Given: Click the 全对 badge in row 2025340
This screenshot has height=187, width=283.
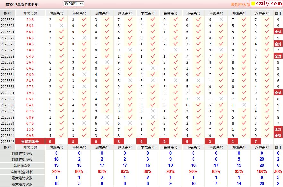Looking at the screenshot, I should (278, 129).
